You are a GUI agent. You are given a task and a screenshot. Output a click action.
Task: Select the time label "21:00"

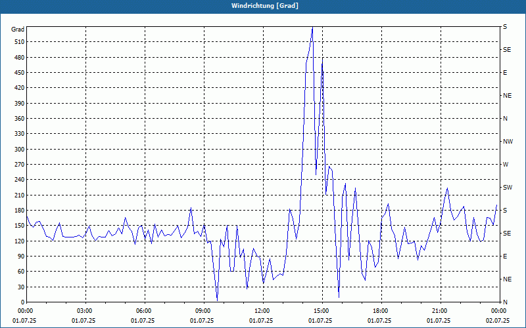(x=441, y=311)
